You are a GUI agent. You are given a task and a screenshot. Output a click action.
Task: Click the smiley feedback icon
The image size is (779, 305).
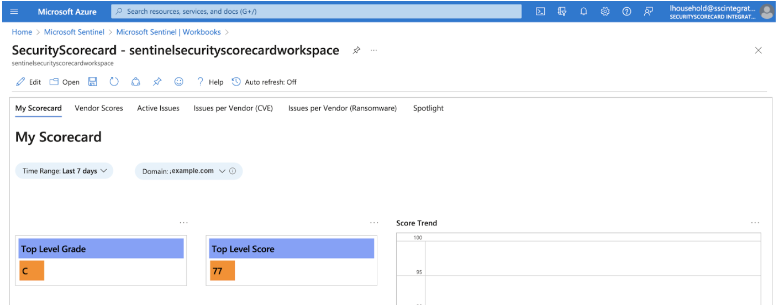[178, 82]
